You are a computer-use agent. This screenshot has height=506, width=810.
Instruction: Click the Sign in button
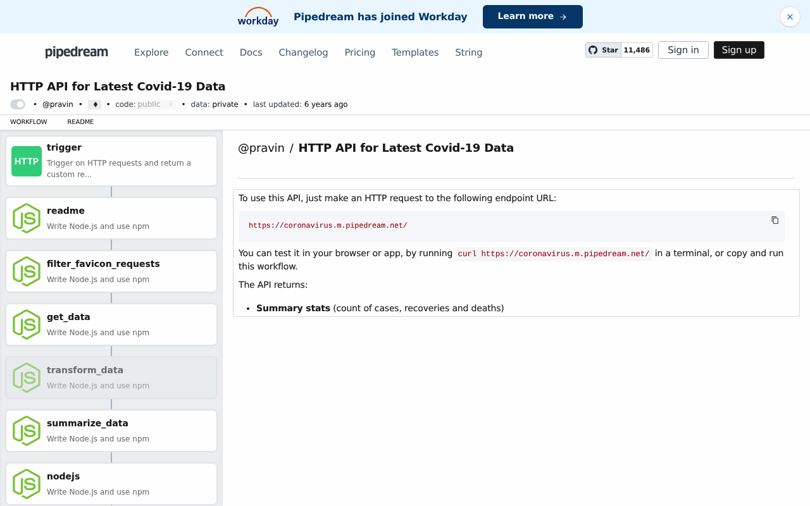[x=683, y=50]
